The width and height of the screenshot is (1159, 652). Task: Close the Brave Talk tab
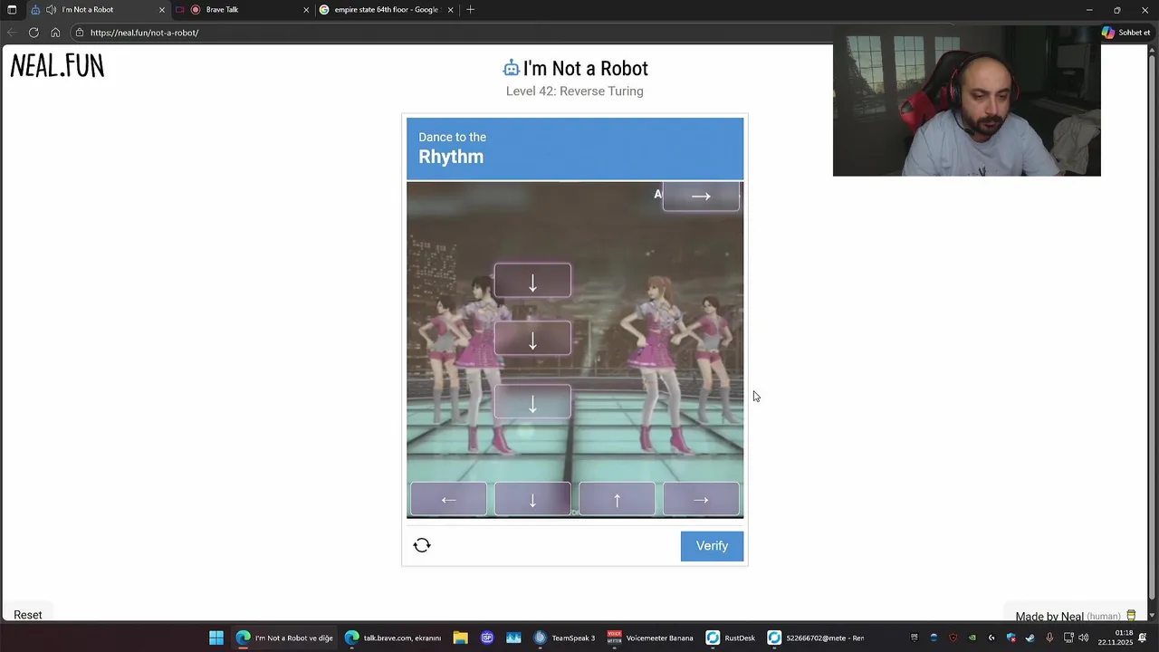point(306,10)
